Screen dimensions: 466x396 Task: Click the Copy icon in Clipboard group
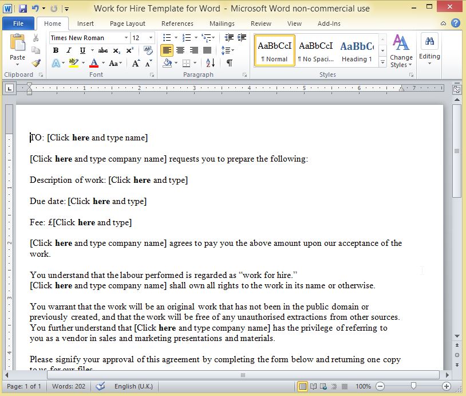[x=35, y=50]
